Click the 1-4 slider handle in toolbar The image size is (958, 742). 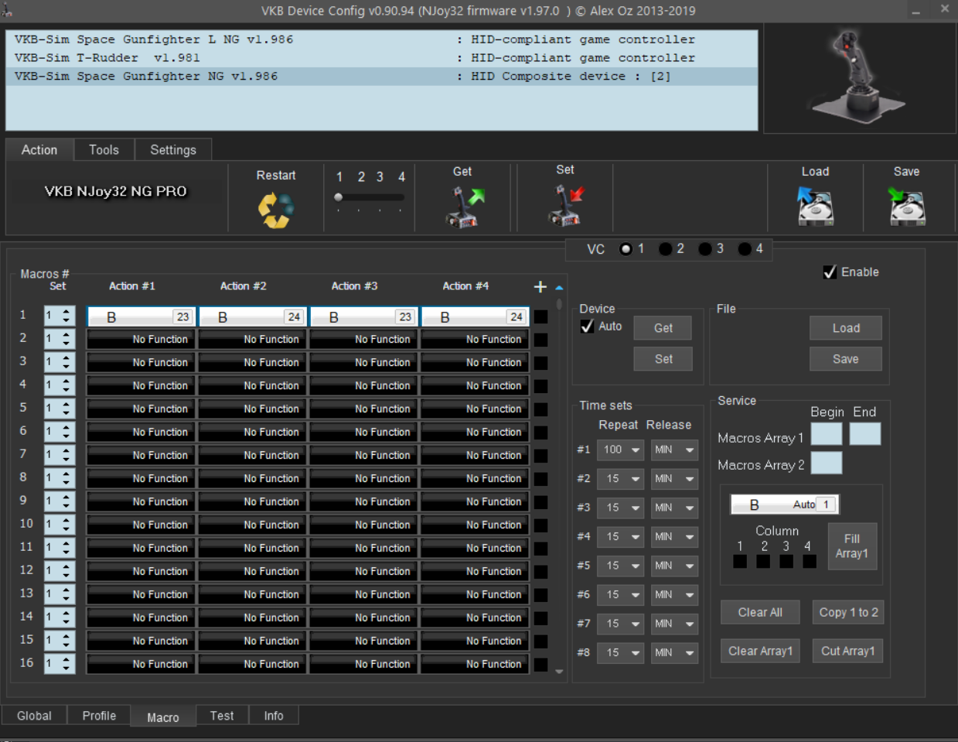click(339, 197)
